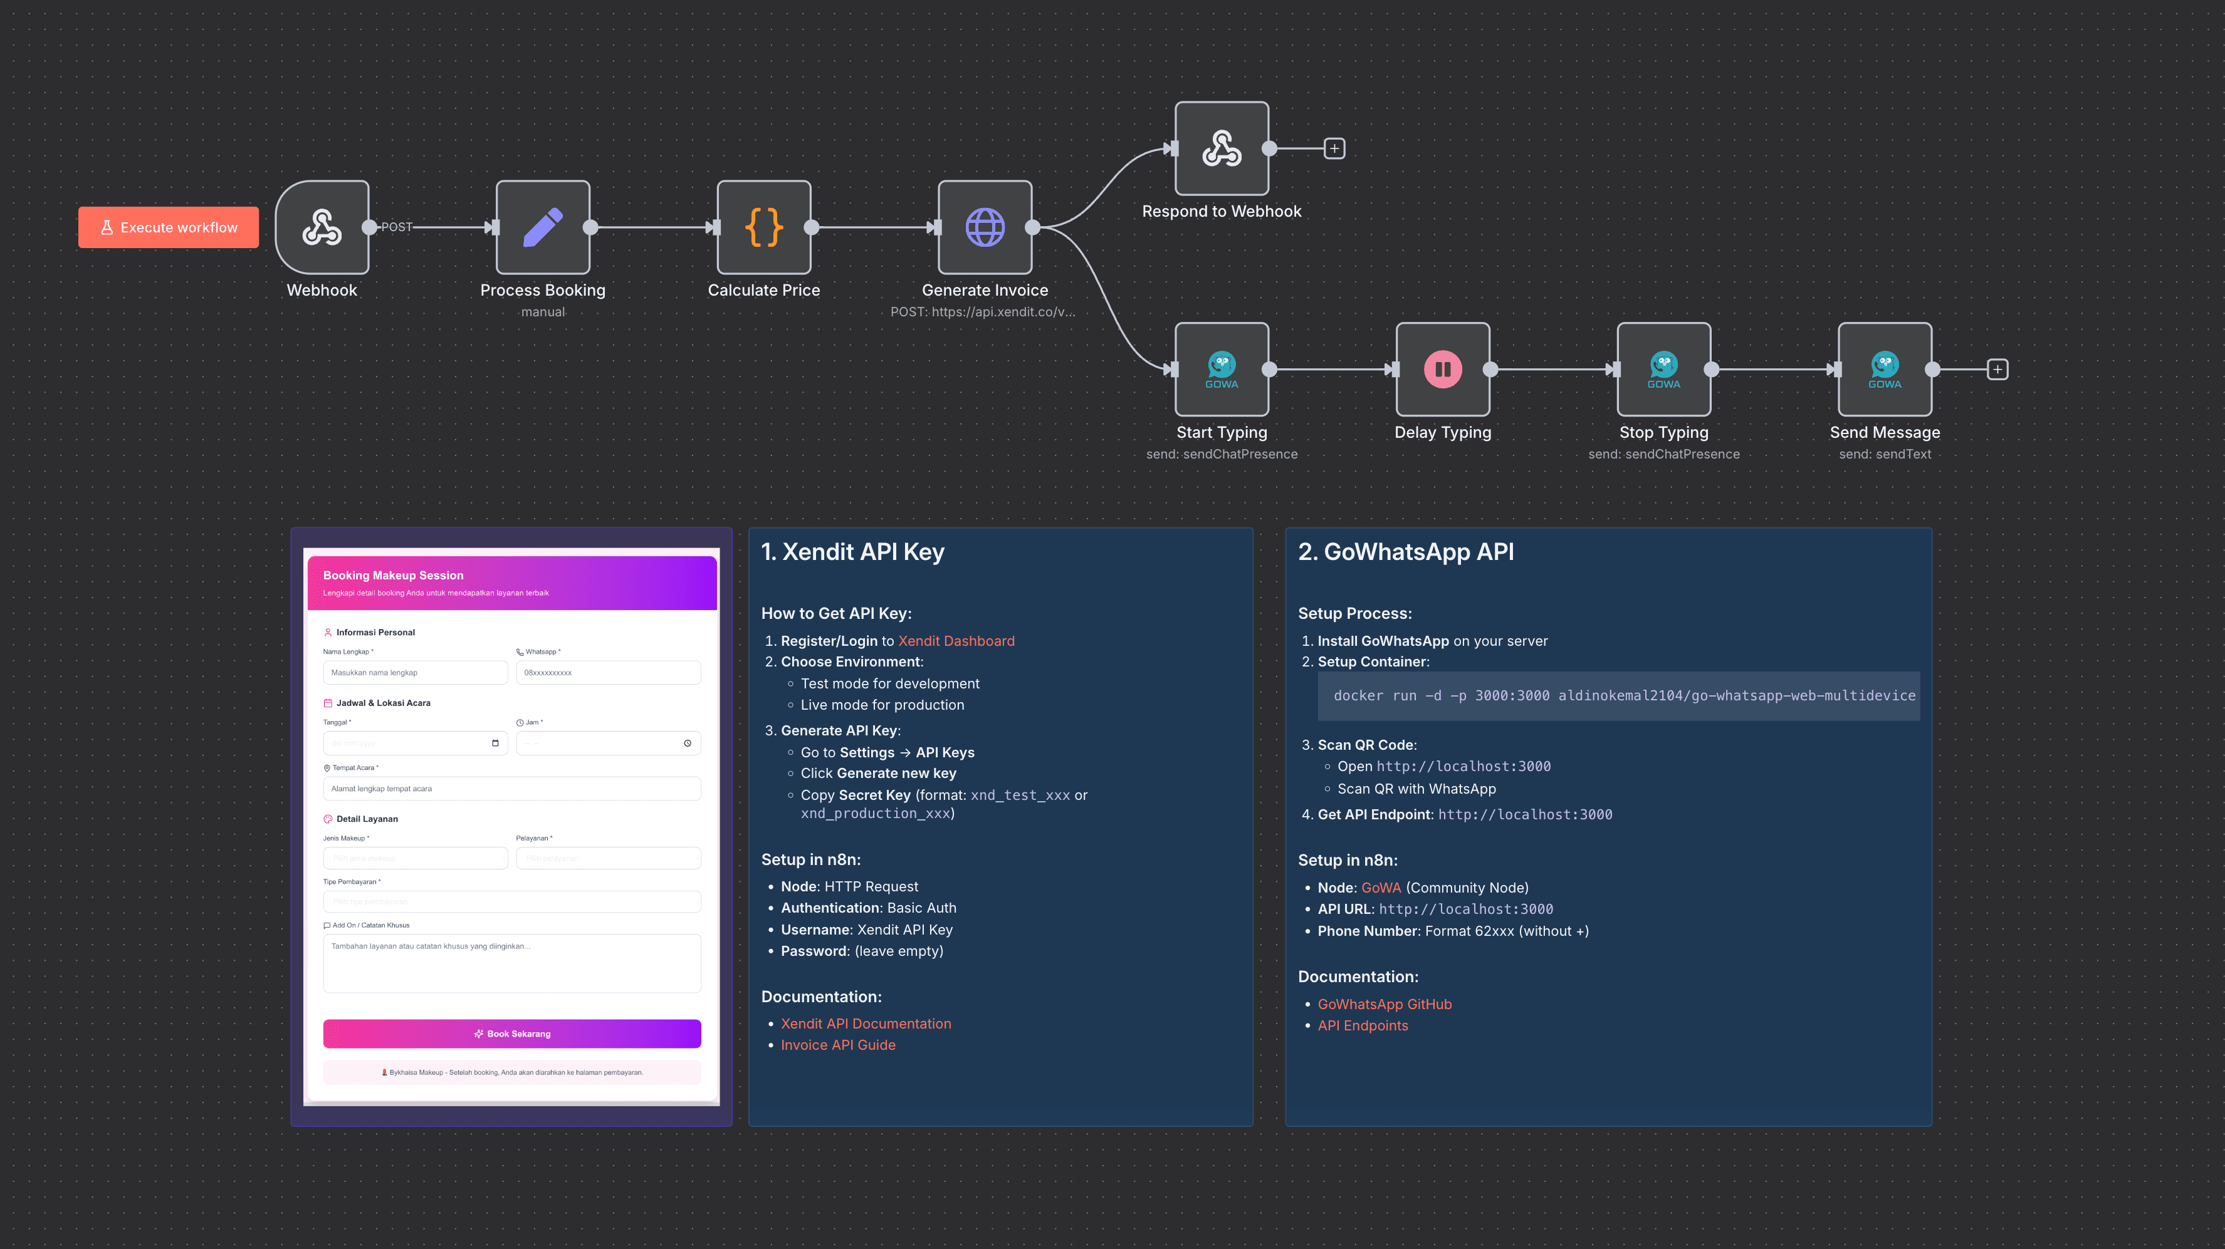Add node after Respond to Webhook

point(1334,148)
